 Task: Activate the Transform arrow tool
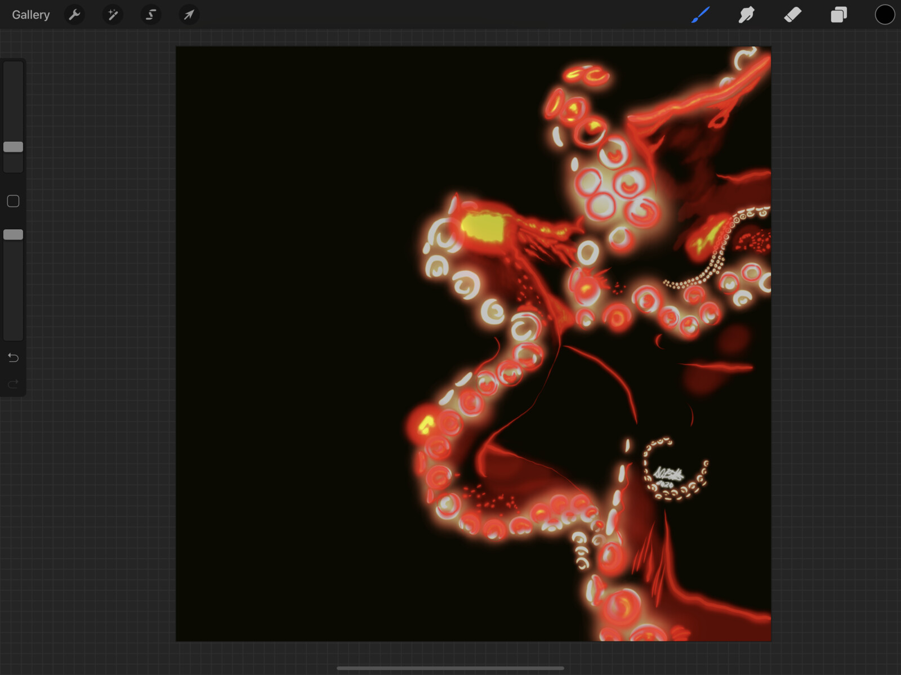tap(189, 15)
